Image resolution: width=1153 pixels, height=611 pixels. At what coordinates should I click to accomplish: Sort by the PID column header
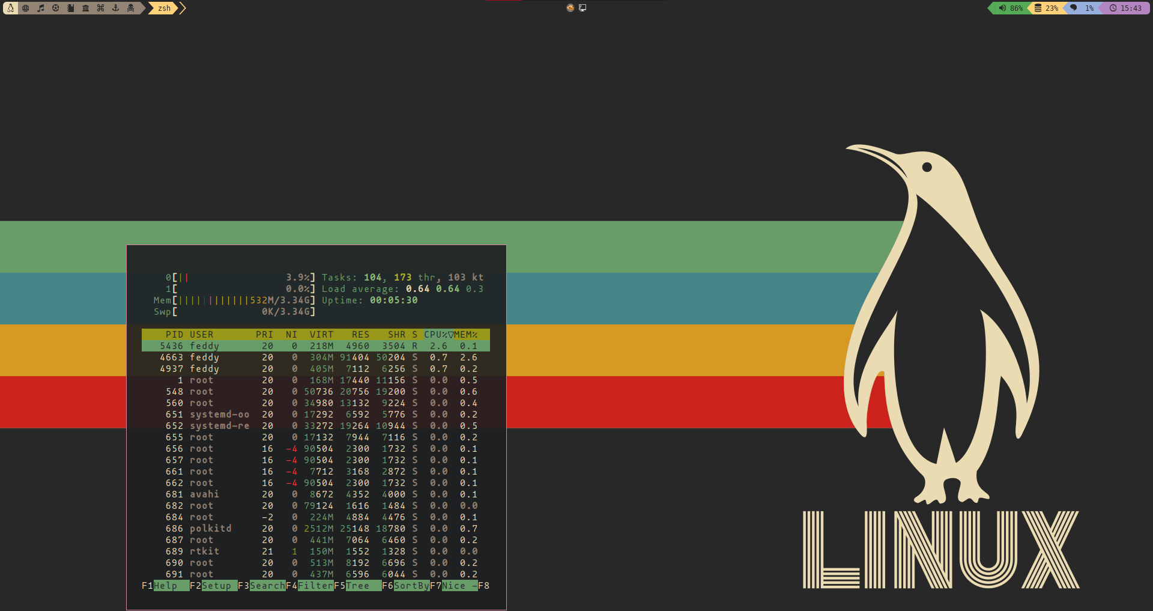pyautogui.click(x=175, y=335)
